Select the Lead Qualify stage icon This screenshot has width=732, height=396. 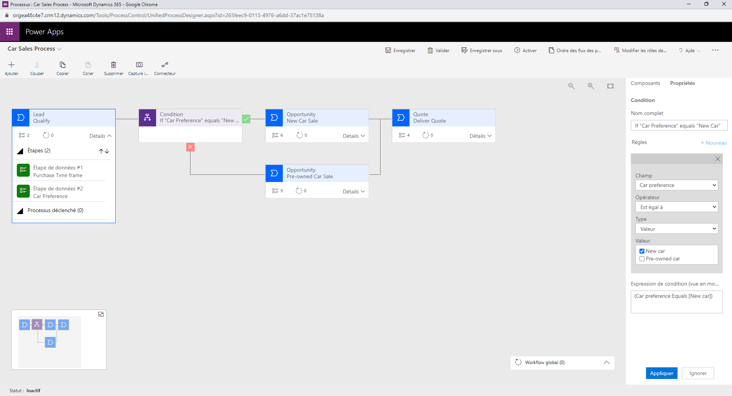pyautogui.click(x=21, y=118)
